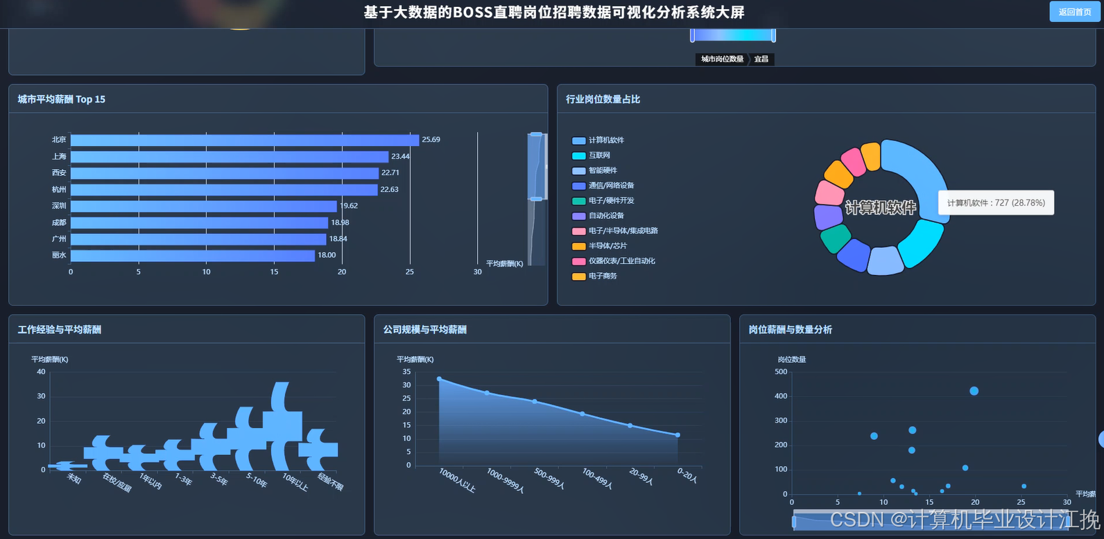Click the 行业岗位数量占比 panel title
The height and width of the screenshot is (539, 1104).
[603, 100]
